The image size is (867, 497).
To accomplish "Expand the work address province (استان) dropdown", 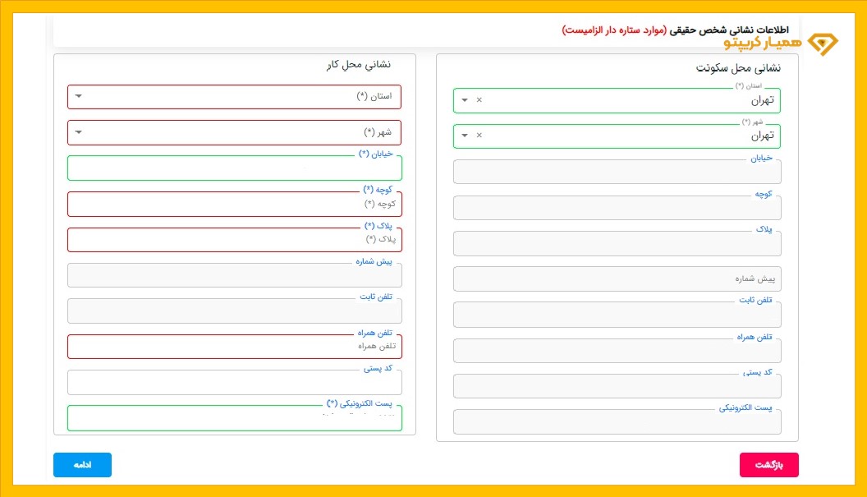I will click(79, 96).
